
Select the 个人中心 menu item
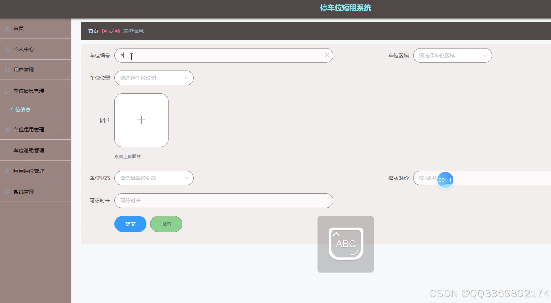(35, 49)
